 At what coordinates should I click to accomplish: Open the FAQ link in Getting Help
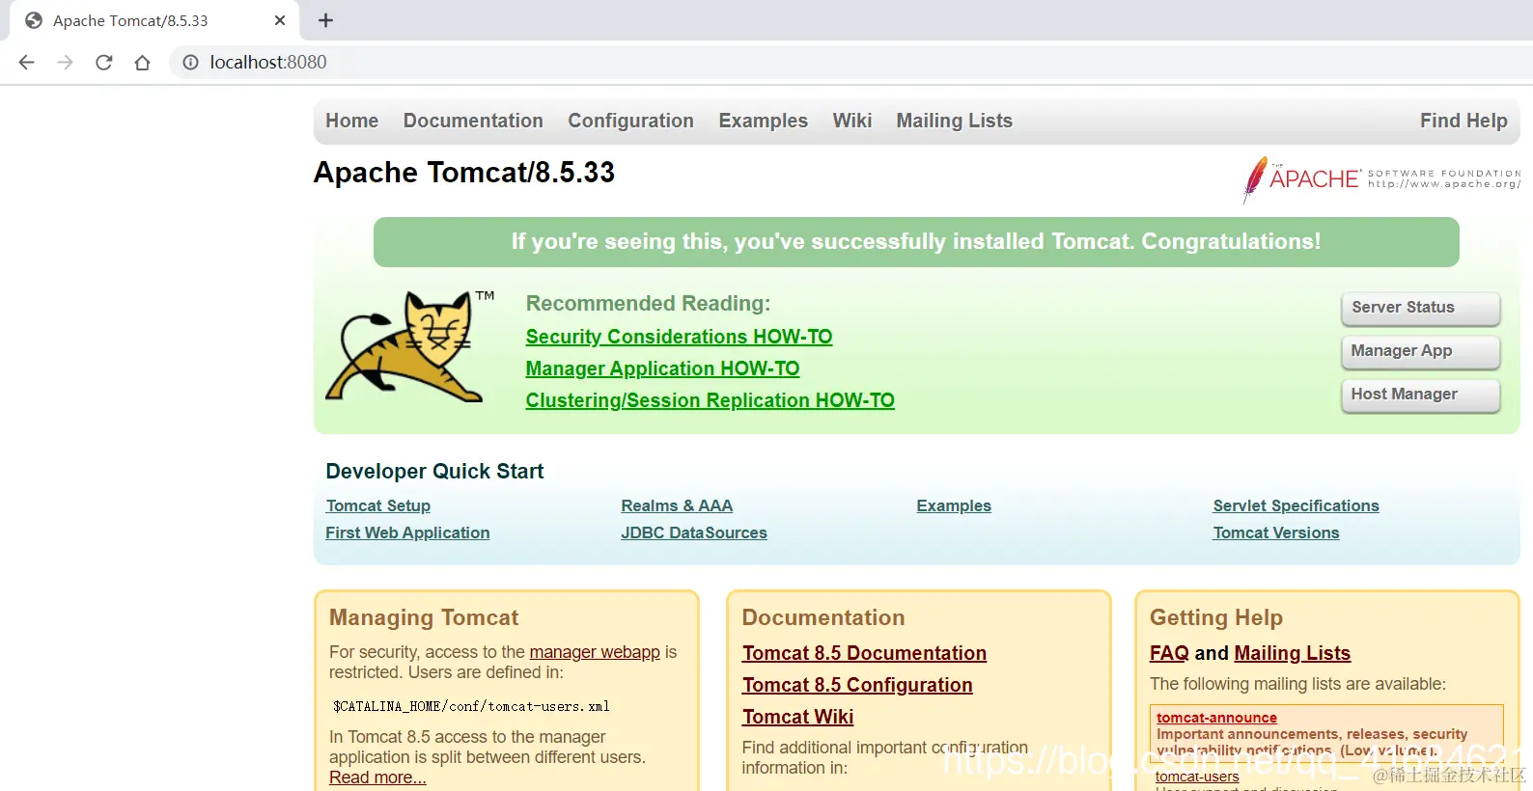coord(1169,653)
